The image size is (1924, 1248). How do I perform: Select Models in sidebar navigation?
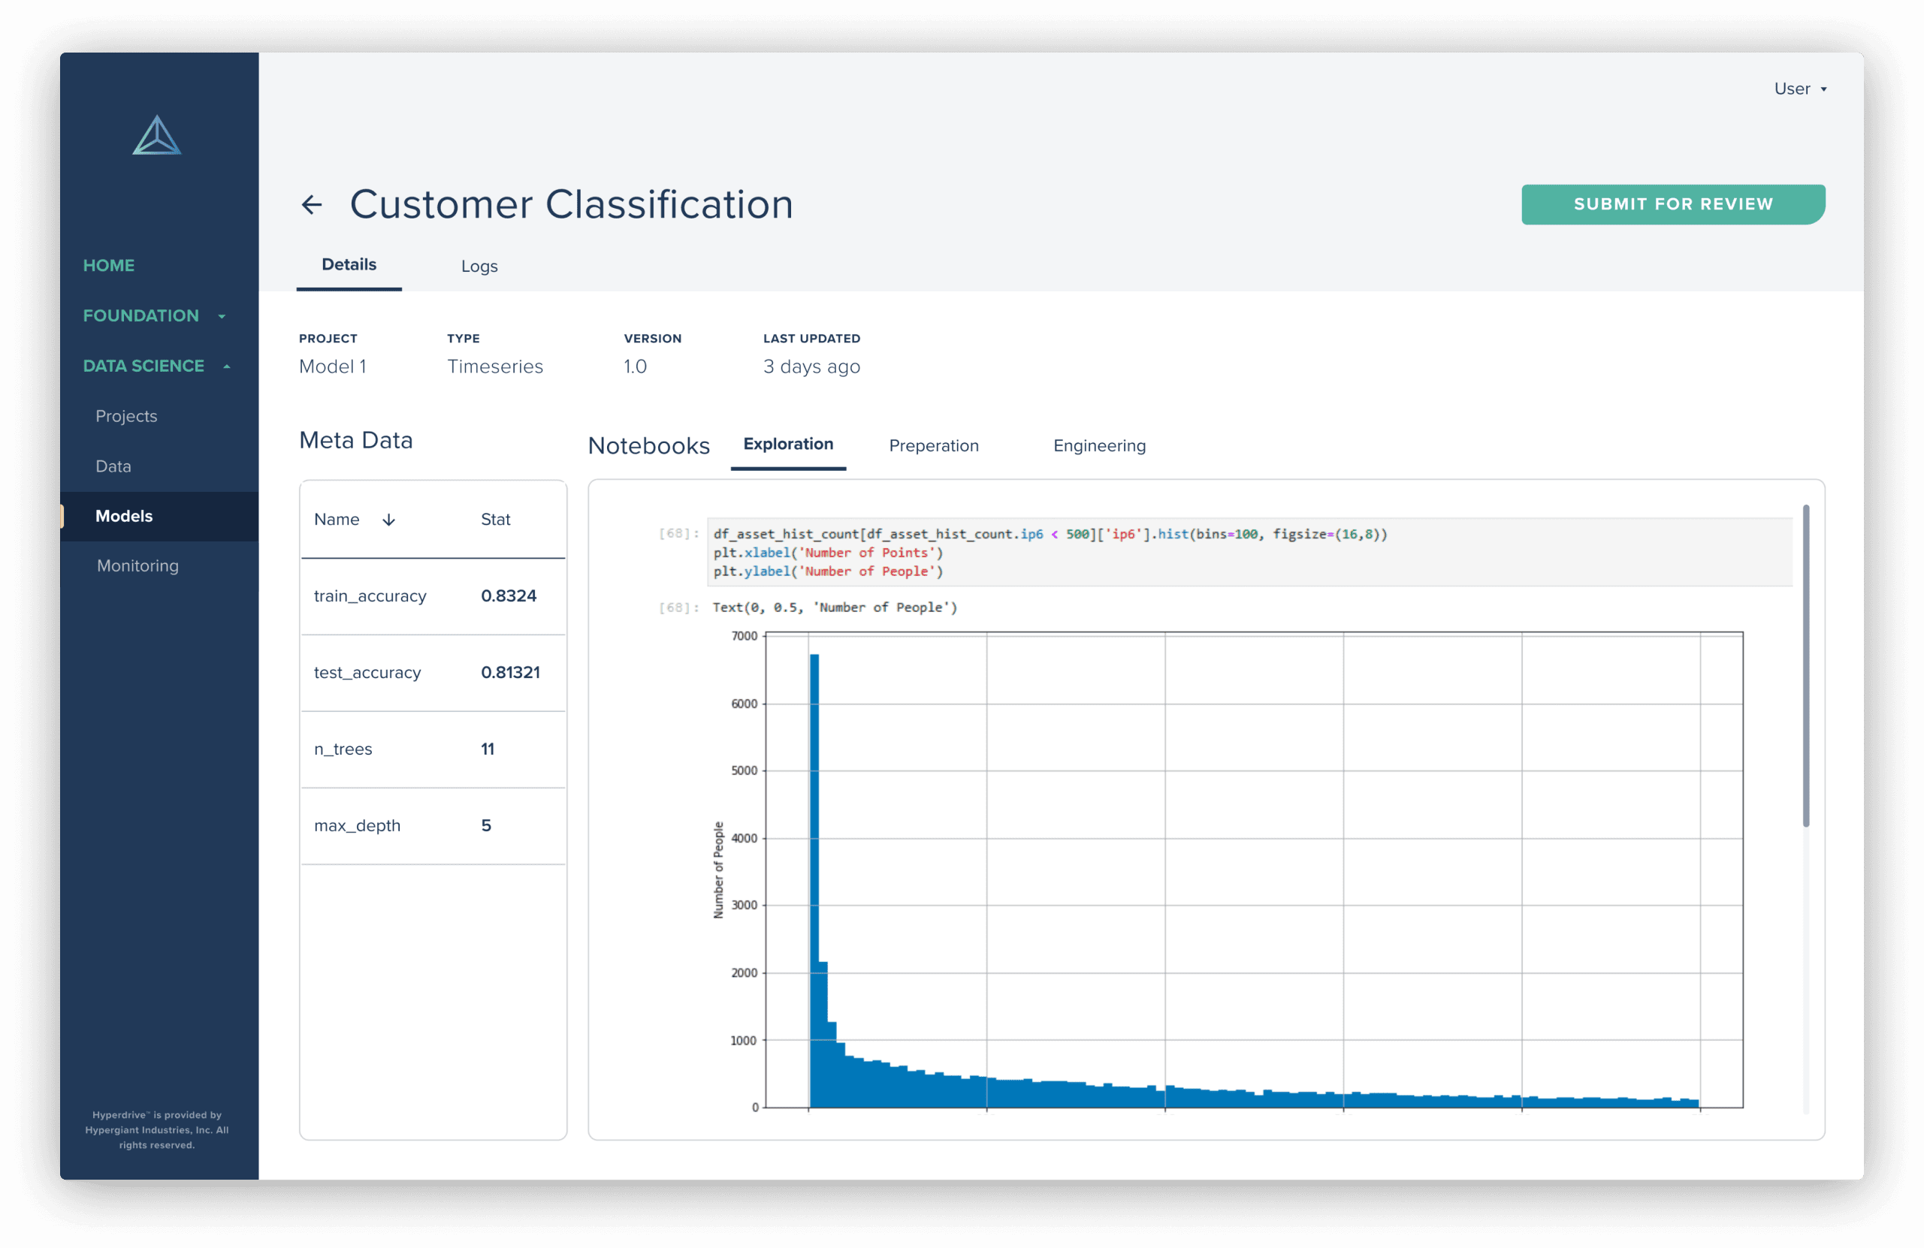124,515
